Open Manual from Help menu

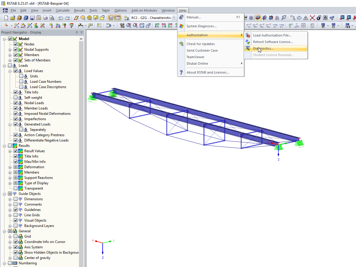tap(211, 17)
